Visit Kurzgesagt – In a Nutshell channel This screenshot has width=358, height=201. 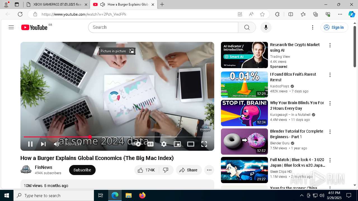(x=290, y=115)
